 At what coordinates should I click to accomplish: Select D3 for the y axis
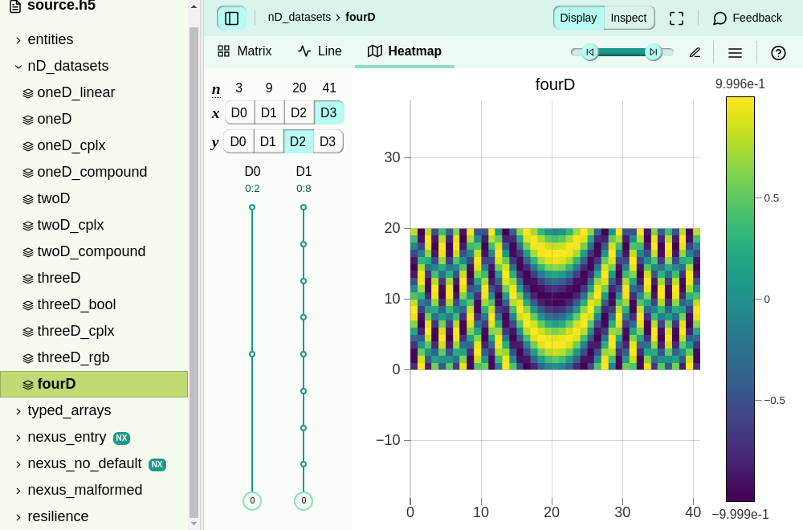click(328, 141)
